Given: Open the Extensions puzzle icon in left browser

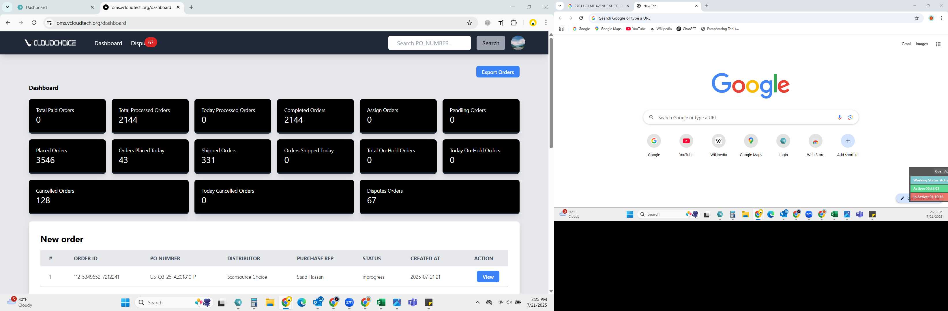Looking at the screenshot, I should point(514,23).
